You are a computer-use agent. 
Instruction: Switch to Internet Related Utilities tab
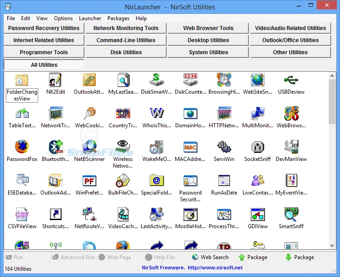pyautogui.click(x=44, y=40)
